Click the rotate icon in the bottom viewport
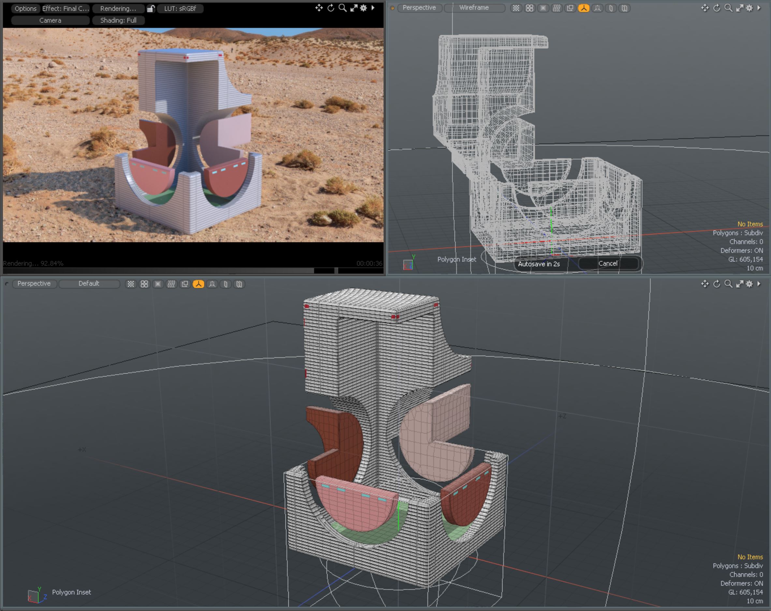Viewport: 771px width, 611px height. 716,284
